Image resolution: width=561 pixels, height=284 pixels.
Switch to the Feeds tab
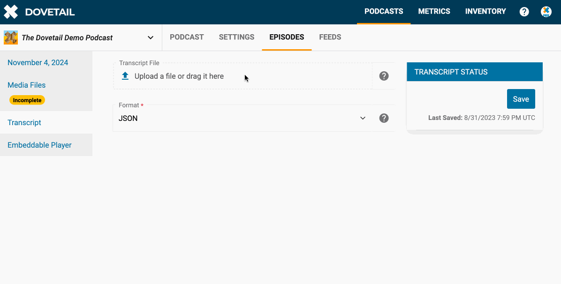[x=330, y=37]
